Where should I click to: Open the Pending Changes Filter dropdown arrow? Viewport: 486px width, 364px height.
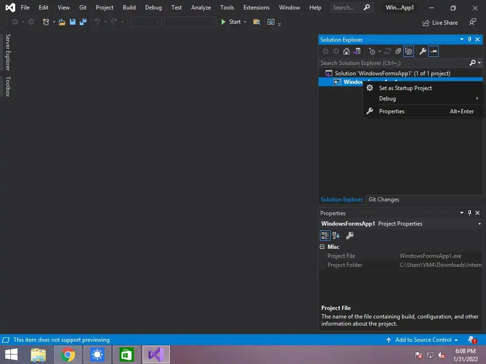379,51
